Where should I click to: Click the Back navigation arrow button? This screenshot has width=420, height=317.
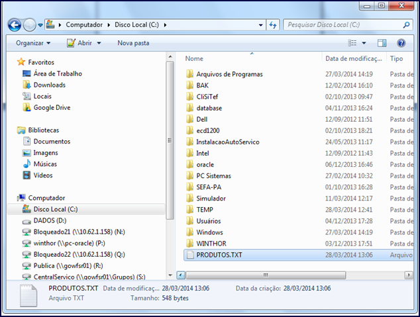(15, 25)
